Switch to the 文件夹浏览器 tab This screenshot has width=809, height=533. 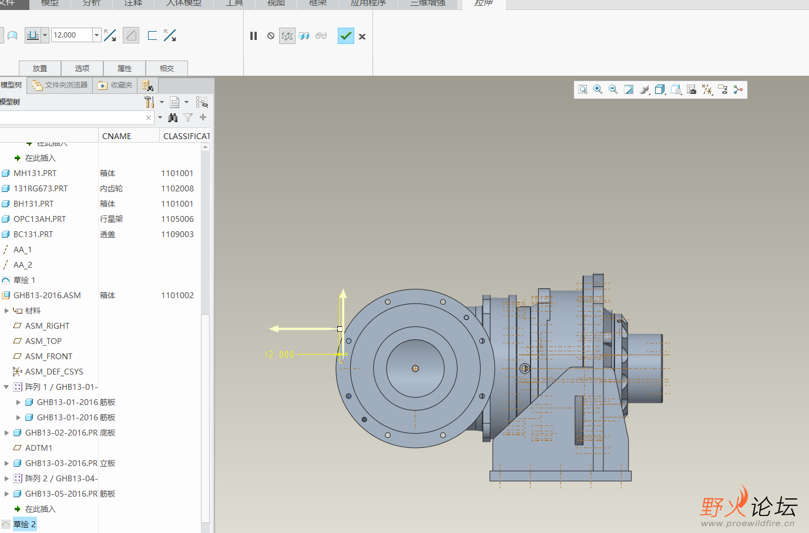(x=60, y=85)
